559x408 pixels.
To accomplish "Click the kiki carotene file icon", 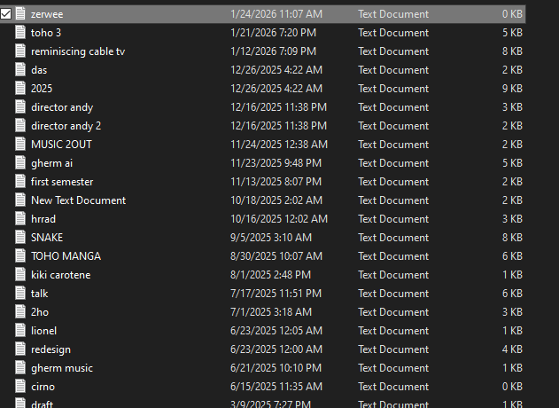I will tap(21, 275).
